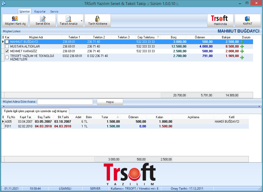This screenshot has height=192, width=263.
Task: Collapse panel using right splitter arrow
Action: tap(259, 106)
